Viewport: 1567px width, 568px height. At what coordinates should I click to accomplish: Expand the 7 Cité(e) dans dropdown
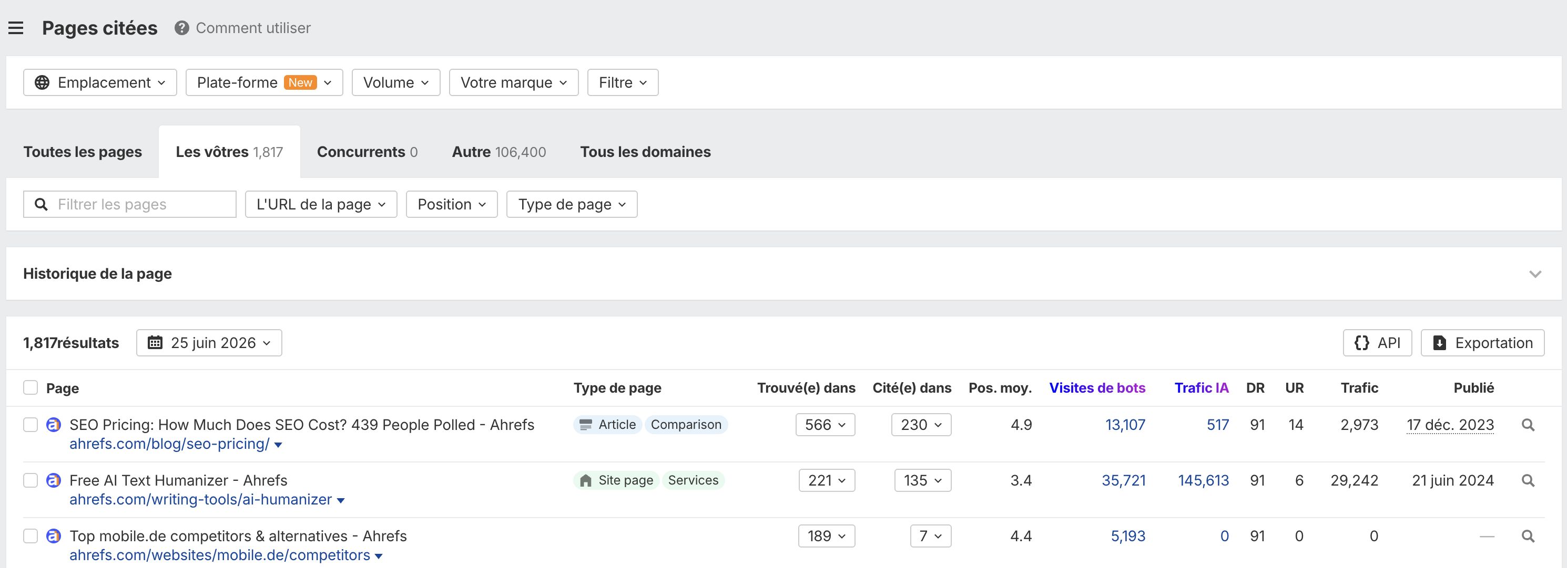(x=931, y=537)
